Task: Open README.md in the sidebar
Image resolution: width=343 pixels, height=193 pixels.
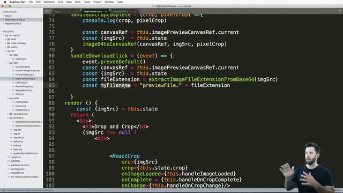Action: (18, 173)
